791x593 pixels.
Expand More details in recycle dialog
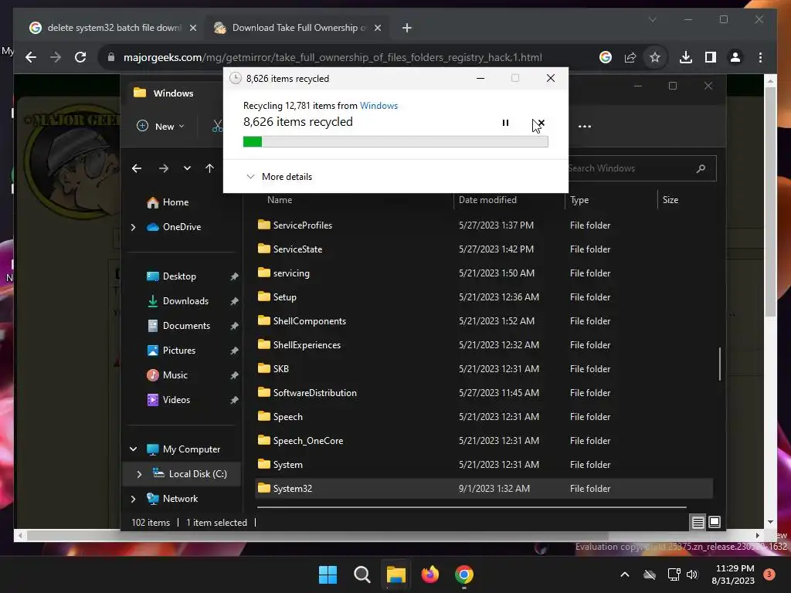point(279,177)
